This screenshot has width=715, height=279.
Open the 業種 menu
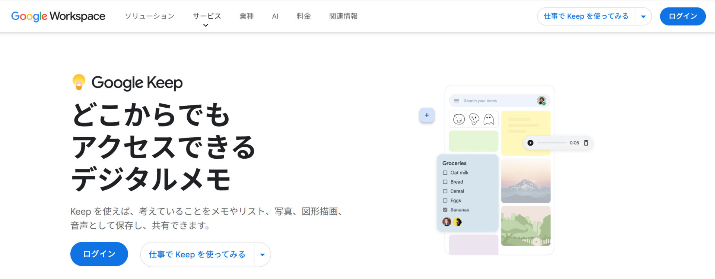pos(247,16)
